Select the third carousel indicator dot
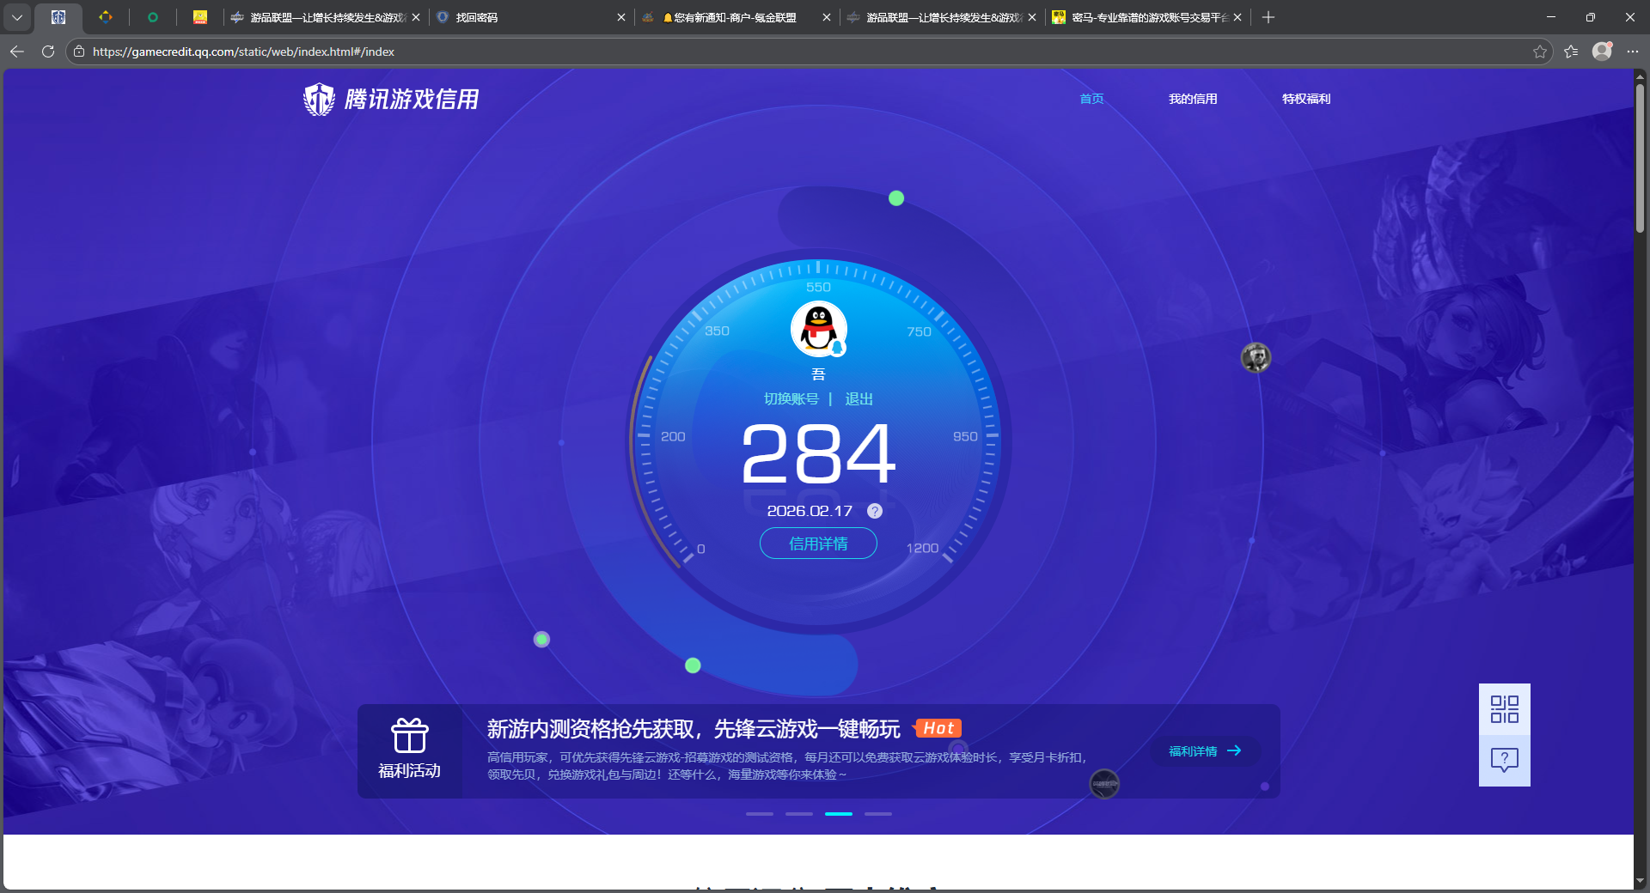This screenshot has height=893, width=1650. coord(838,814)
